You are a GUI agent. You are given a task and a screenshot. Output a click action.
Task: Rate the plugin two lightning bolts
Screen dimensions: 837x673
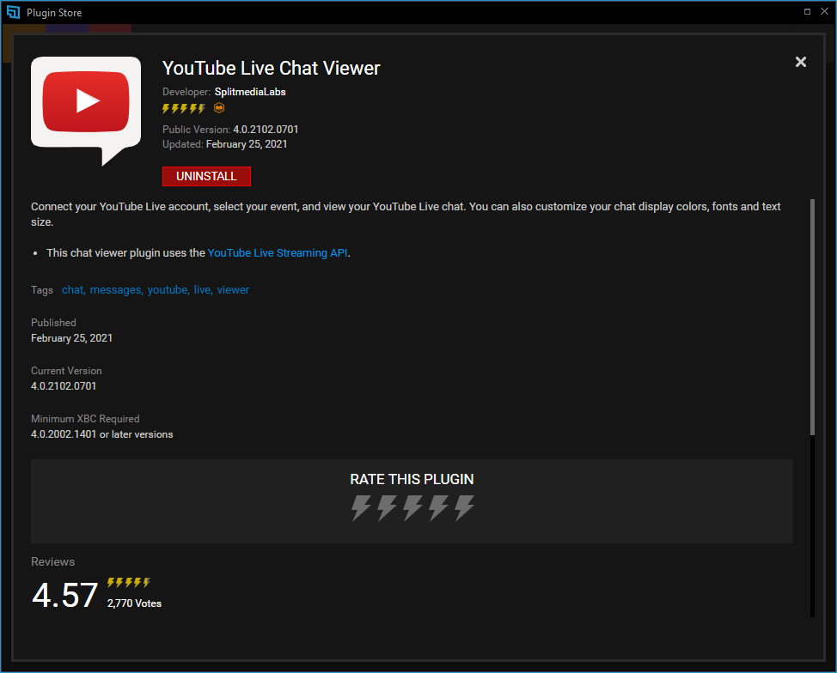pos(387,507)
